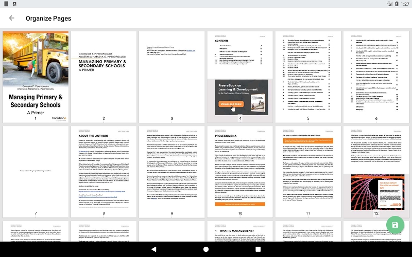Select page 5 table of contents thumbnail
The image size is (412, 257).
(308, 77)
